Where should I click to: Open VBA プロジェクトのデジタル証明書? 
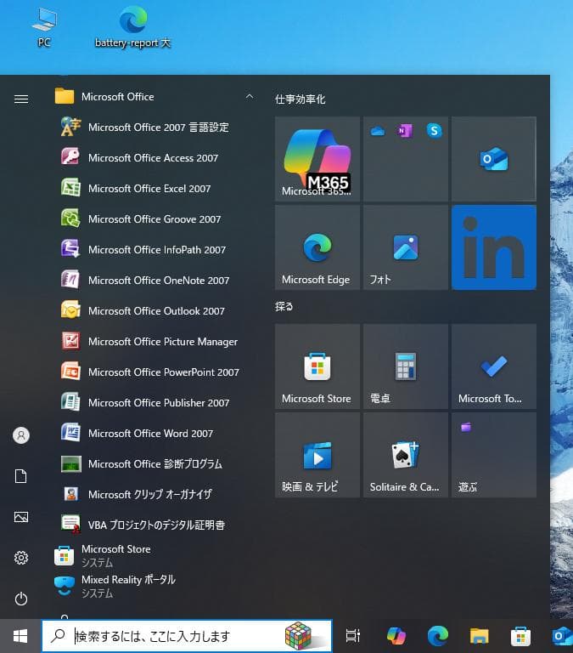(x=154, y=525)
